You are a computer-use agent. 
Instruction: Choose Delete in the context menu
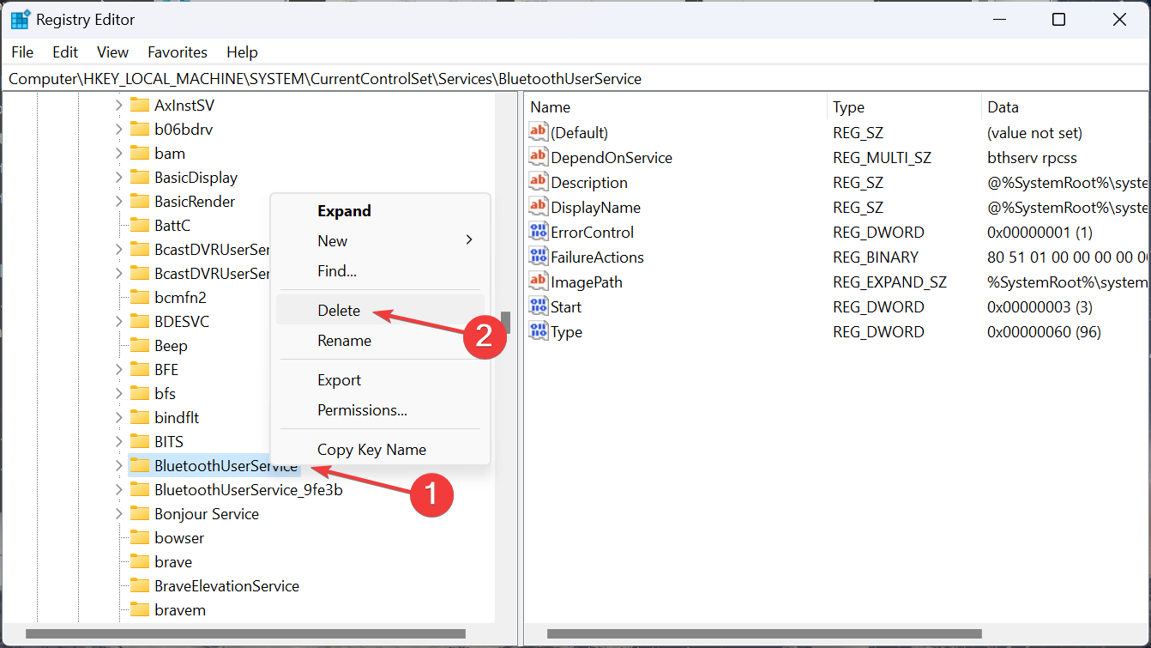[x=380, y=311]
